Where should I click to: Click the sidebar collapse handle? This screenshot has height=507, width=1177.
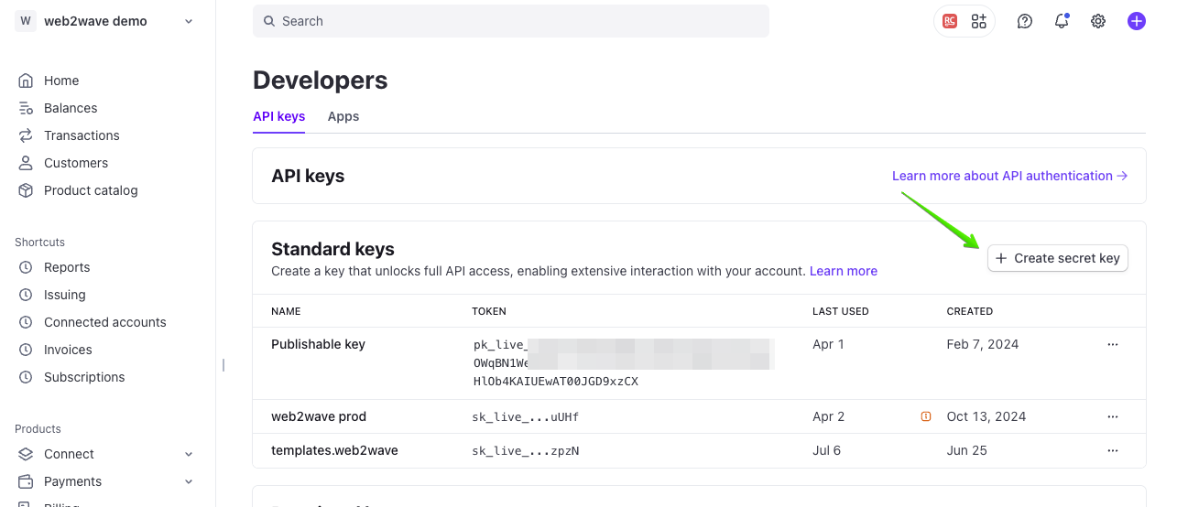(223, 365)
